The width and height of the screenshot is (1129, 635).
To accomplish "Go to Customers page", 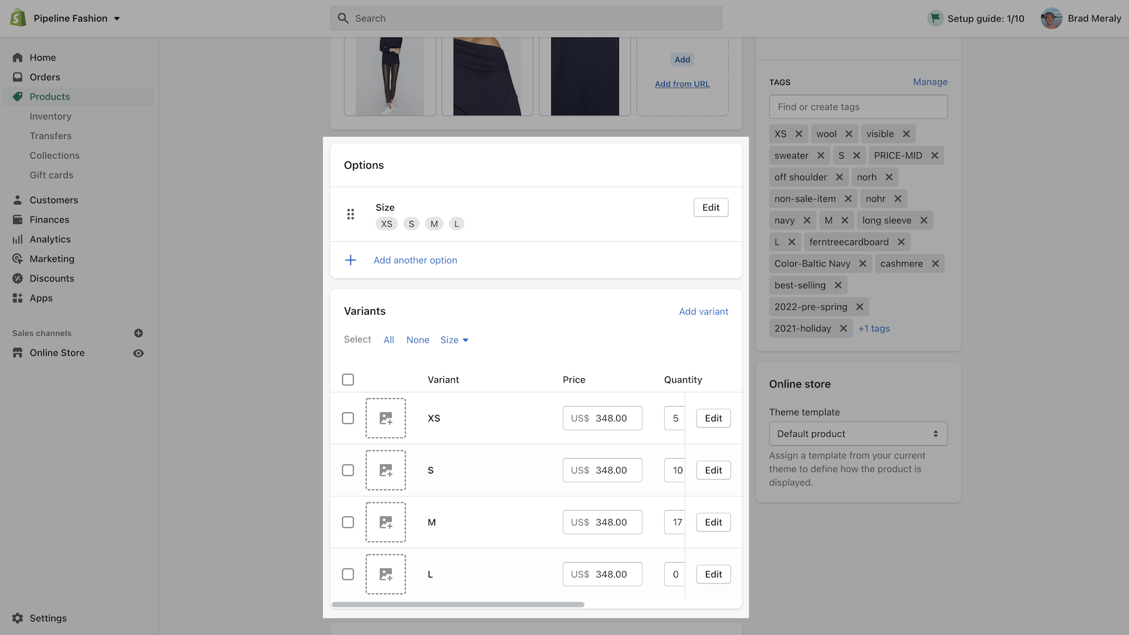I will point(54,200).
